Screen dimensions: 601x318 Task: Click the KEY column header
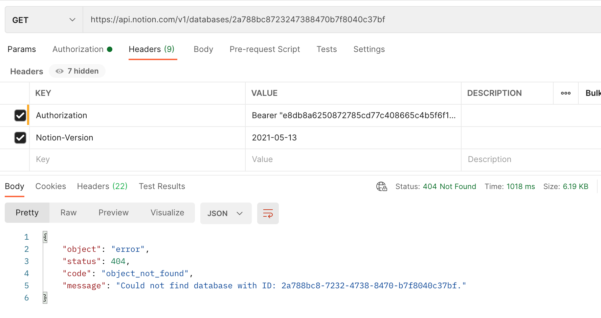click(x=43, y=93)
